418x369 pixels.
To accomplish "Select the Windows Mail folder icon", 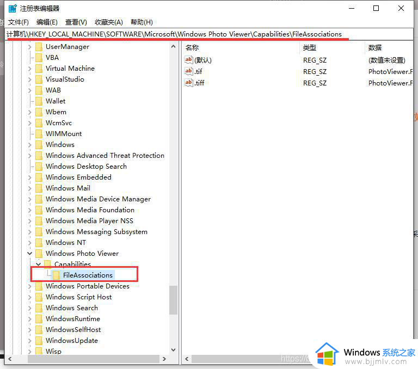I will pyautogui.click(x=39, y=188).
